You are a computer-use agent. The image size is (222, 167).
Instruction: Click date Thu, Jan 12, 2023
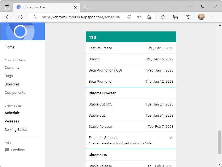click(x=159, y=81)
